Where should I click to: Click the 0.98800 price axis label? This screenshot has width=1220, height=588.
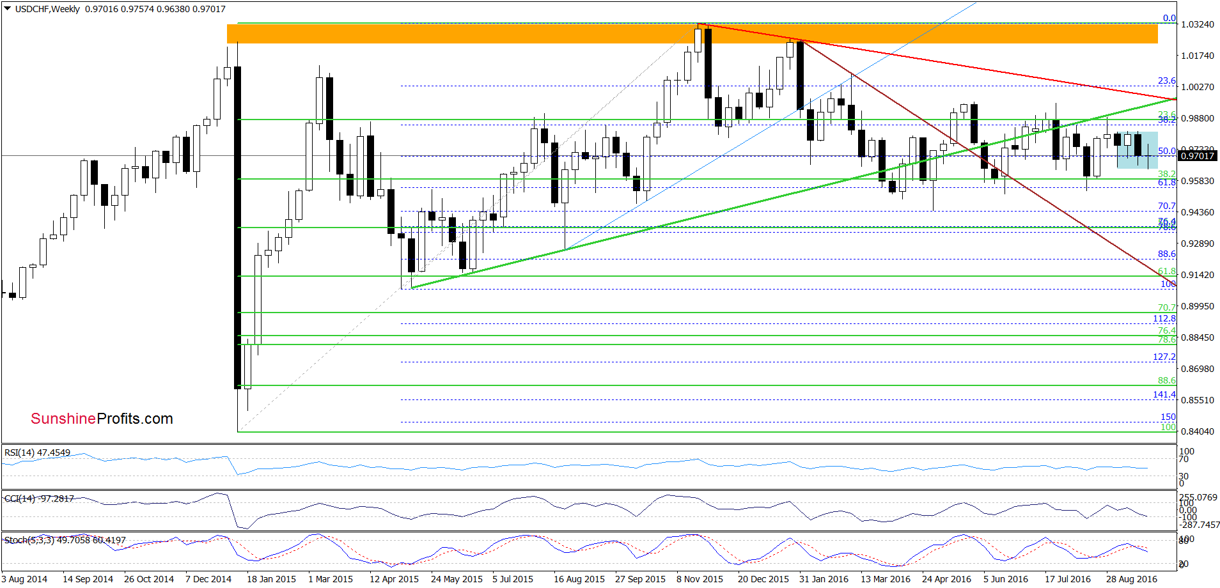pos(1197,118)
